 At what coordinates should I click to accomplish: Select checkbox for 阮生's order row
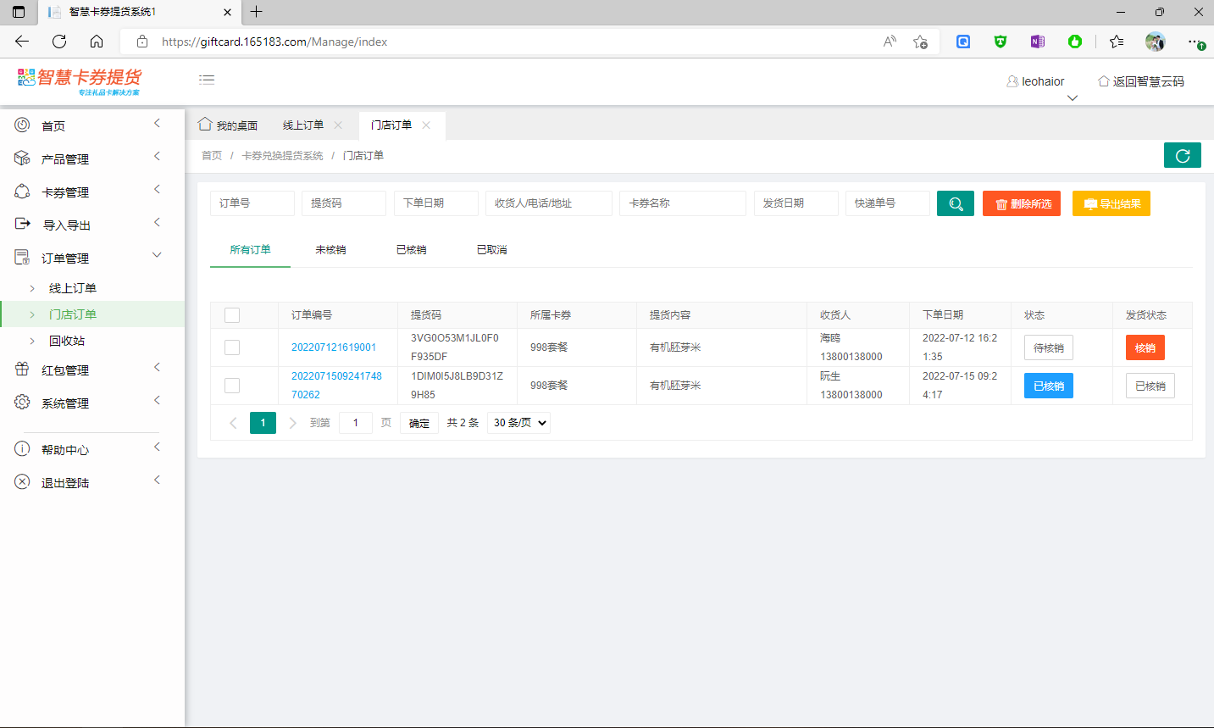(232, 386)
